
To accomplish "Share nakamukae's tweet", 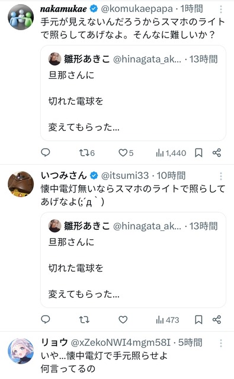I will click(x=217, y=153).
